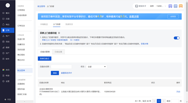Switch to the 同城配送 tab

click(x=44, y=24)
